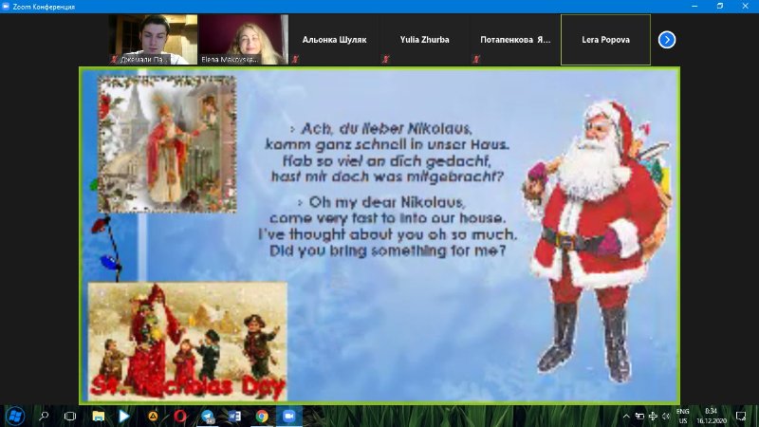Image resolution: width=759 pixels, height=427 pixels.
Task: Open ENG US input language selector
Action: (x=683, y=416)
